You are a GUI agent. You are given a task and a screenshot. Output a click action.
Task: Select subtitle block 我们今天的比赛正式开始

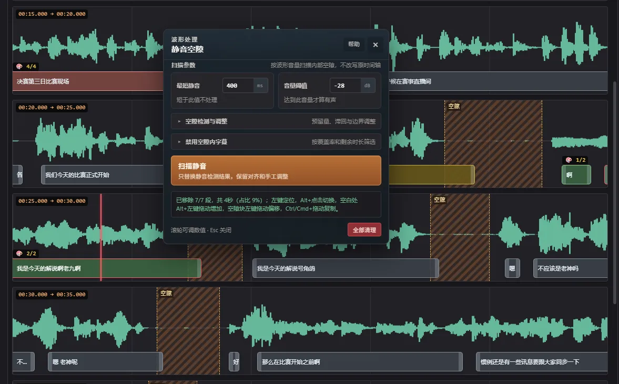click(102, 174)
